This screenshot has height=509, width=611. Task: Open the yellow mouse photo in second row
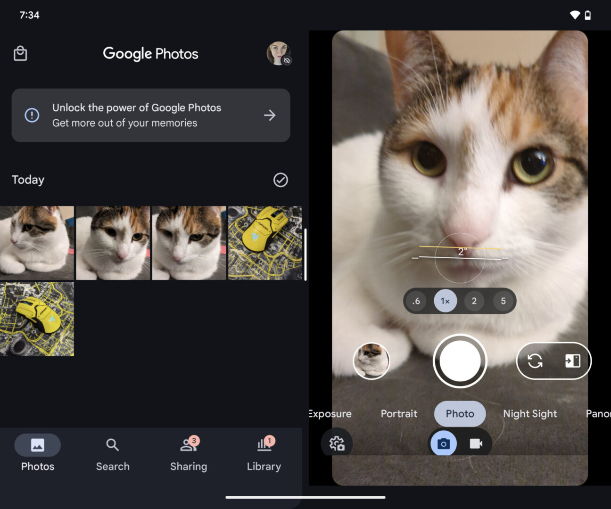37,319
